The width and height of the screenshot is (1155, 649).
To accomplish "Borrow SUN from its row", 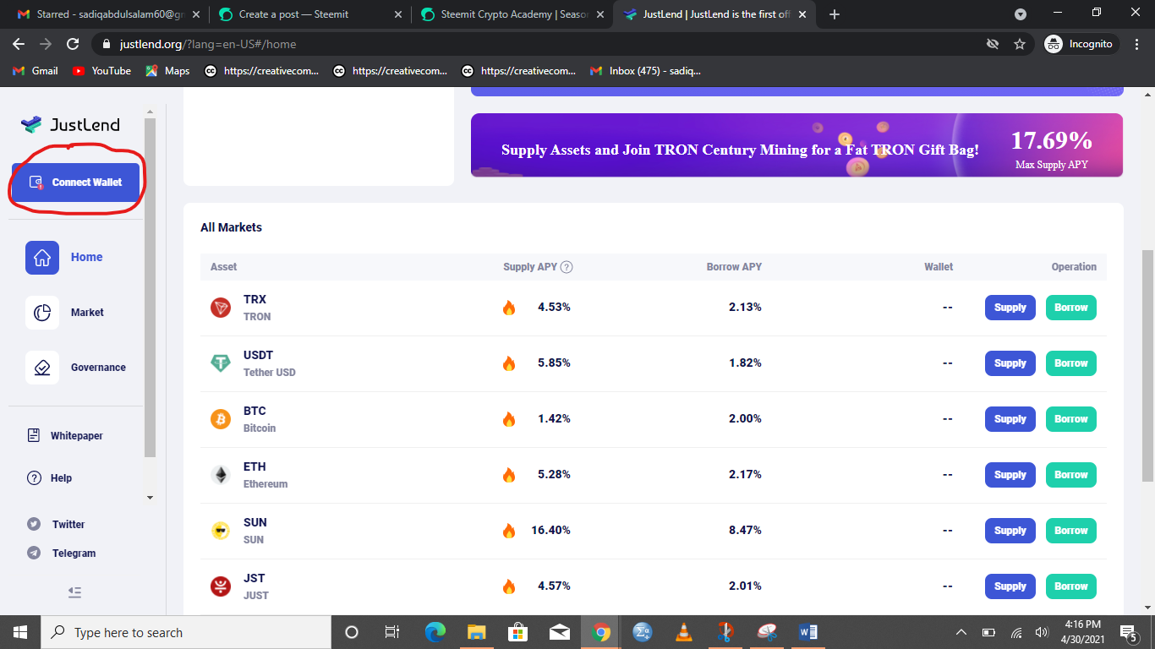I will pyautogui.click(x=1071, y=531).
